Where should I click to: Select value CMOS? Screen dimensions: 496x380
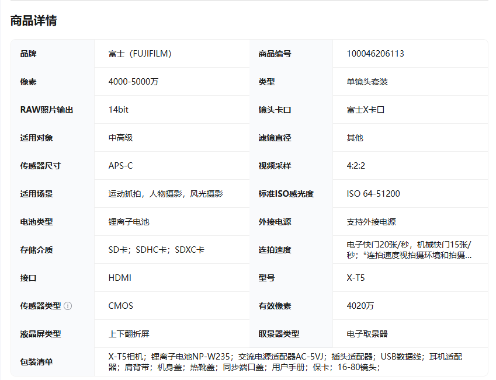(121, 306)
